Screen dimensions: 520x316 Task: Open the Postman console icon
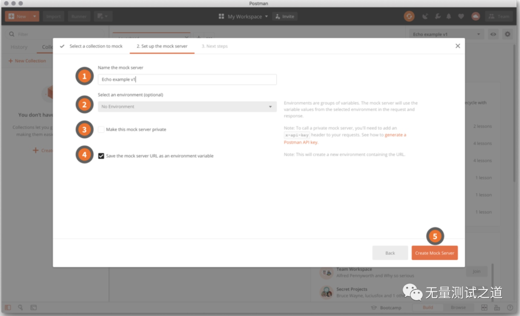click(x=34, y=307)
